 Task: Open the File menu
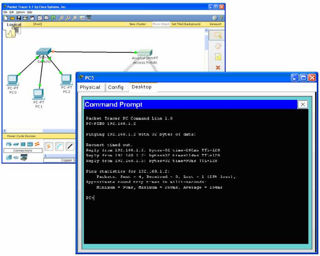click(5, 12)
